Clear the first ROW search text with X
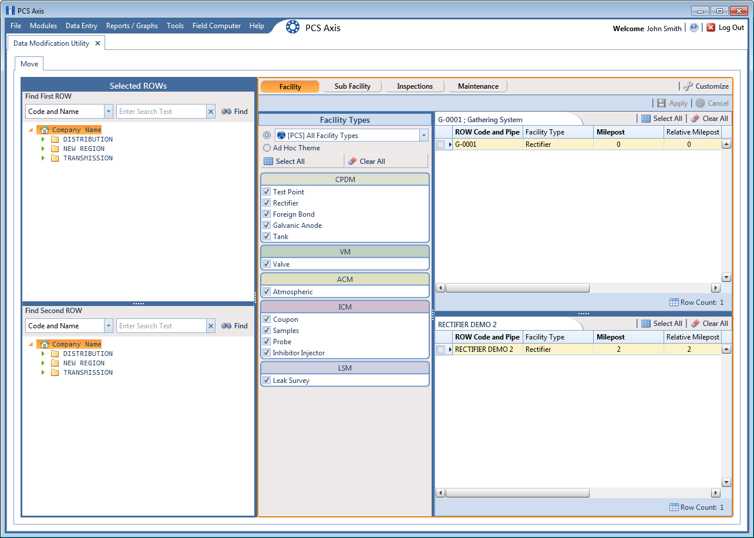The height and width of the screenshot is (538, 754). [211, 112]
